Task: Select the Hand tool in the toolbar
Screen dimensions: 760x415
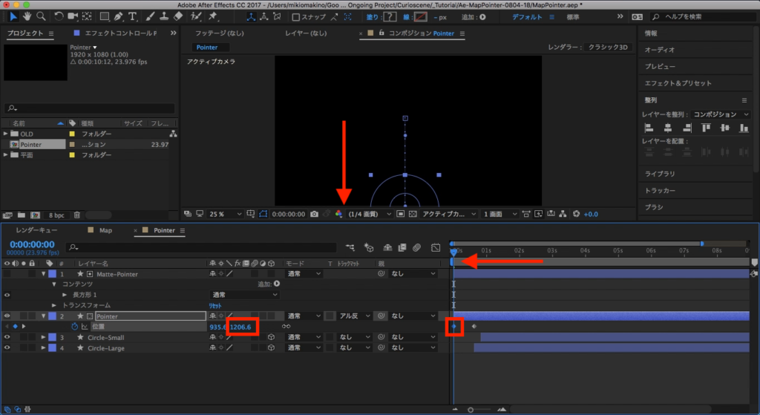Action: point(27,16)
